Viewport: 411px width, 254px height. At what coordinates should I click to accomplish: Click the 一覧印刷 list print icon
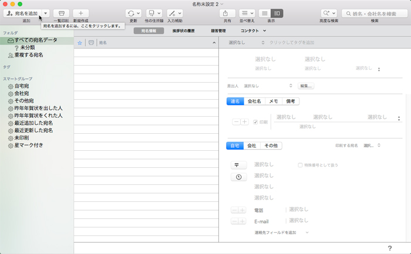click(61, 13)
